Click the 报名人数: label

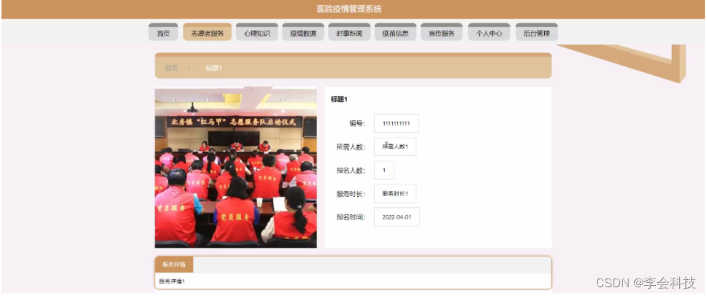[x=351, y=170]
